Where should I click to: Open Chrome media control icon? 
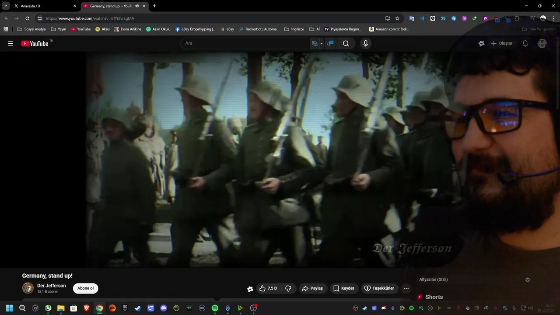[x=532, y=18]
